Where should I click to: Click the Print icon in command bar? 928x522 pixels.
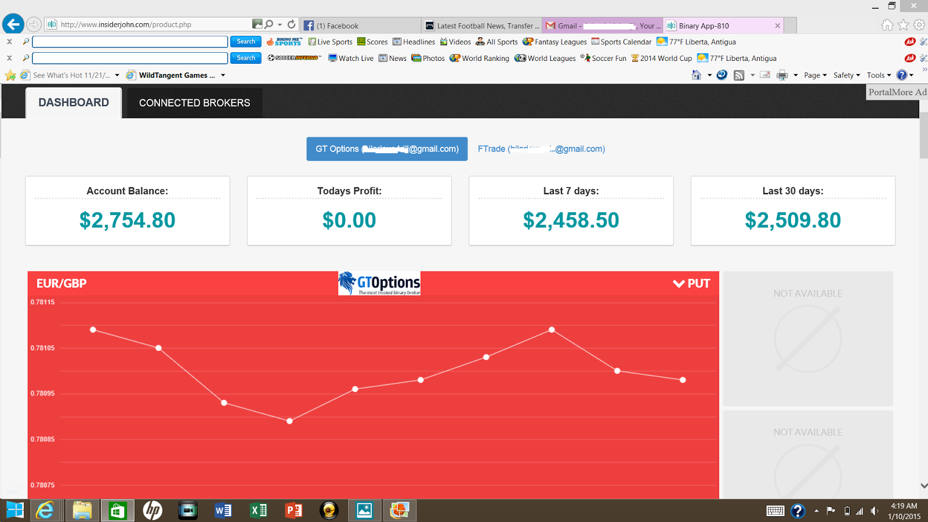782,75
